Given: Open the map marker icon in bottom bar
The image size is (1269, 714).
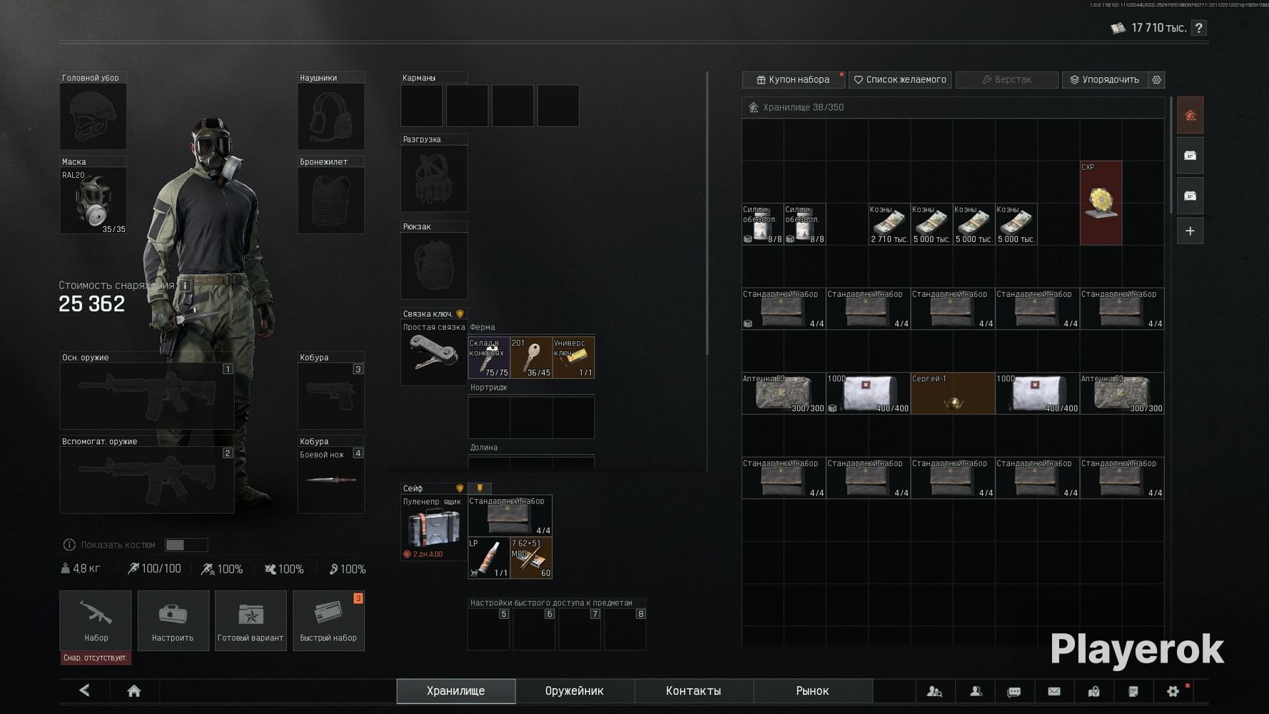Looking at the screenshot, I should click(1093, 691).
